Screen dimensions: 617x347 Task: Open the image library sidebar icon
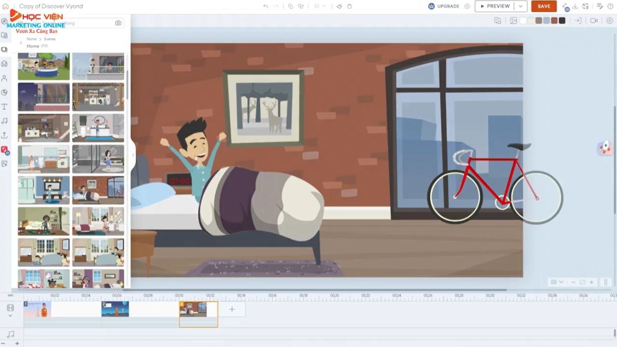click(5, 163)
